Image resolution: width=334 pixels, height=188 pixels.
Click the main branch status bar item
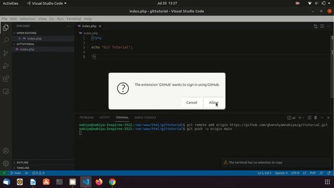(16, 173)
